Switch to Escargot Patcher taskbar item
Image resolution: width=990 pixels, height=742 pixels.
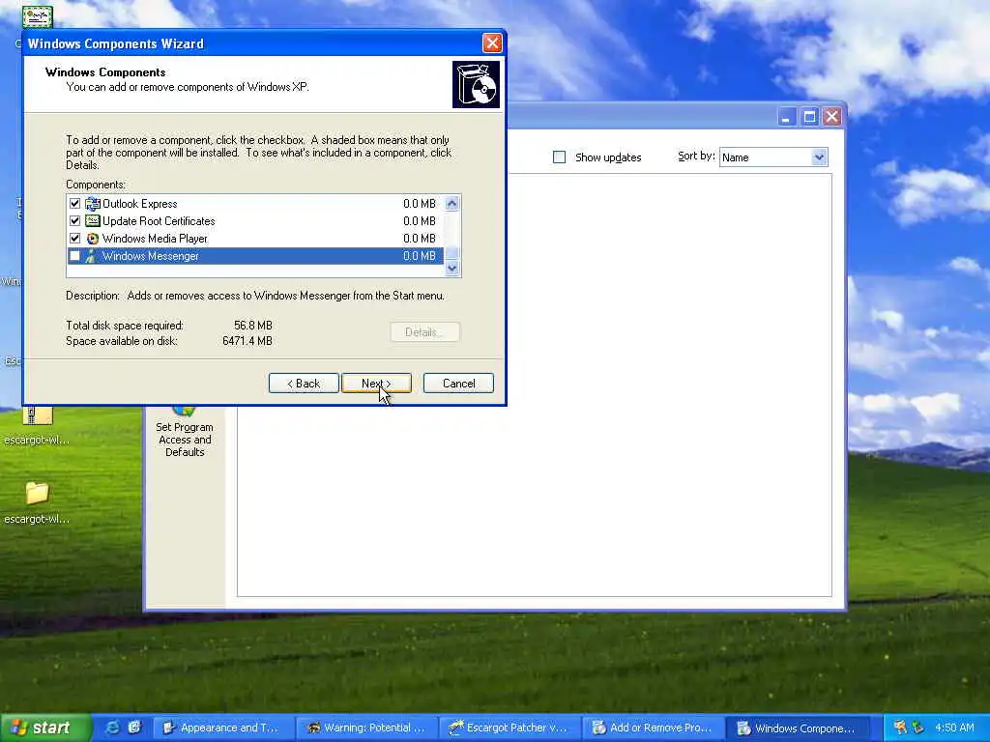(509, 728)
